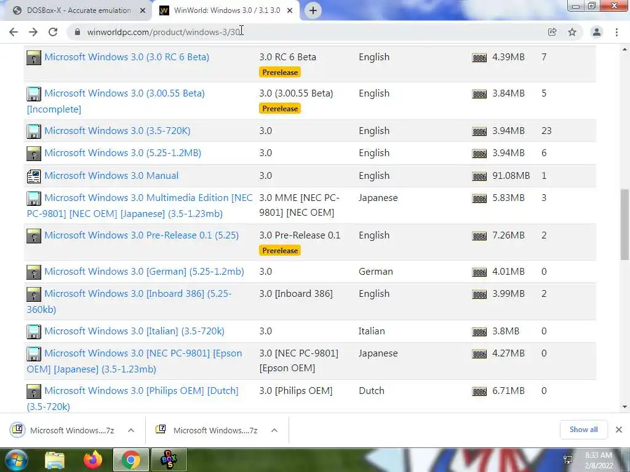Click the 5.25 floppy icon for RC 6 Beta
This screenshot has width=630, height=472.
[x=34, y=58]
